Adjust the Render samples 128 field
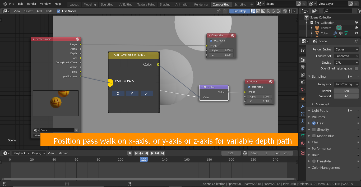The image size is (361, 187). (x=346, y=91)
